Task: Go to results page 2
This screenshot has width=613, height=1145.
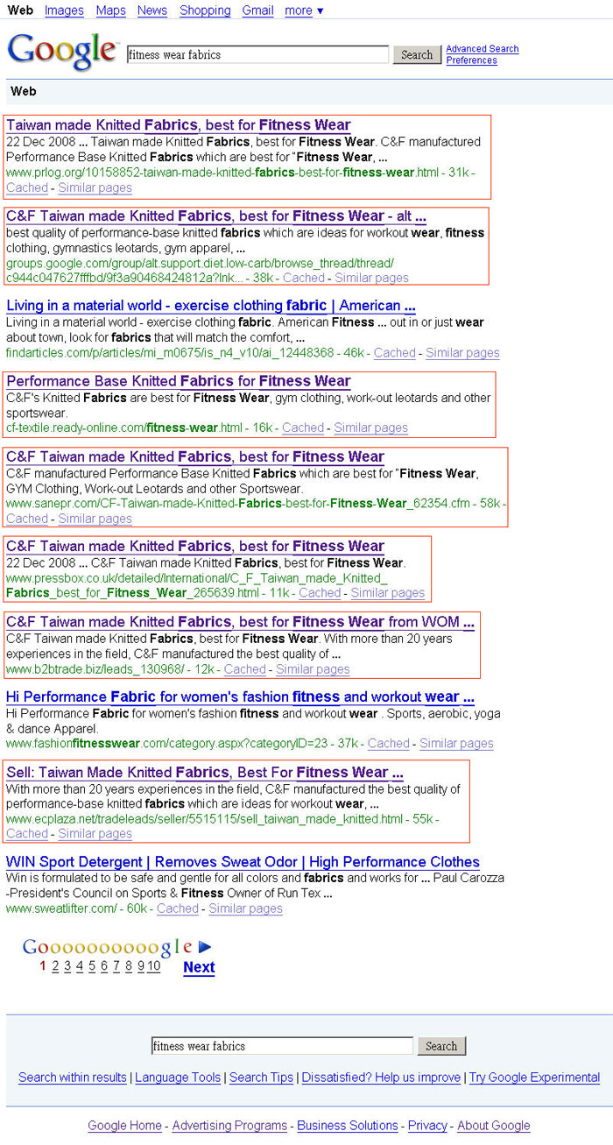Action: tap(55, 966)
